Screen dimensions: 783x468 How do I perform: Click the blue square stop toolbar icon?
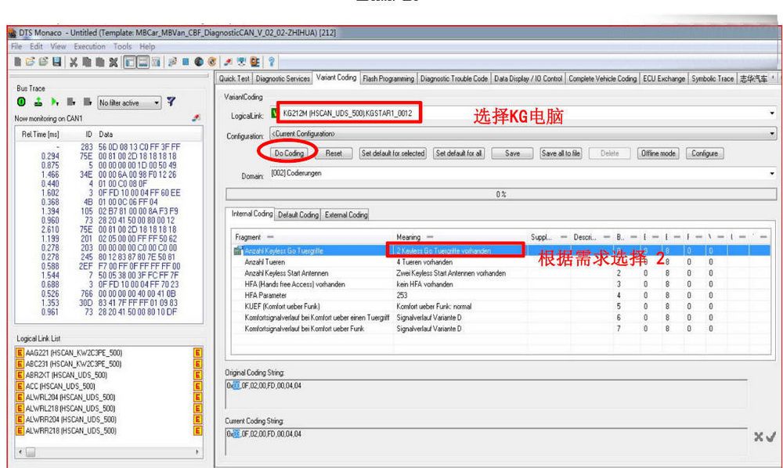pos(186,62)
